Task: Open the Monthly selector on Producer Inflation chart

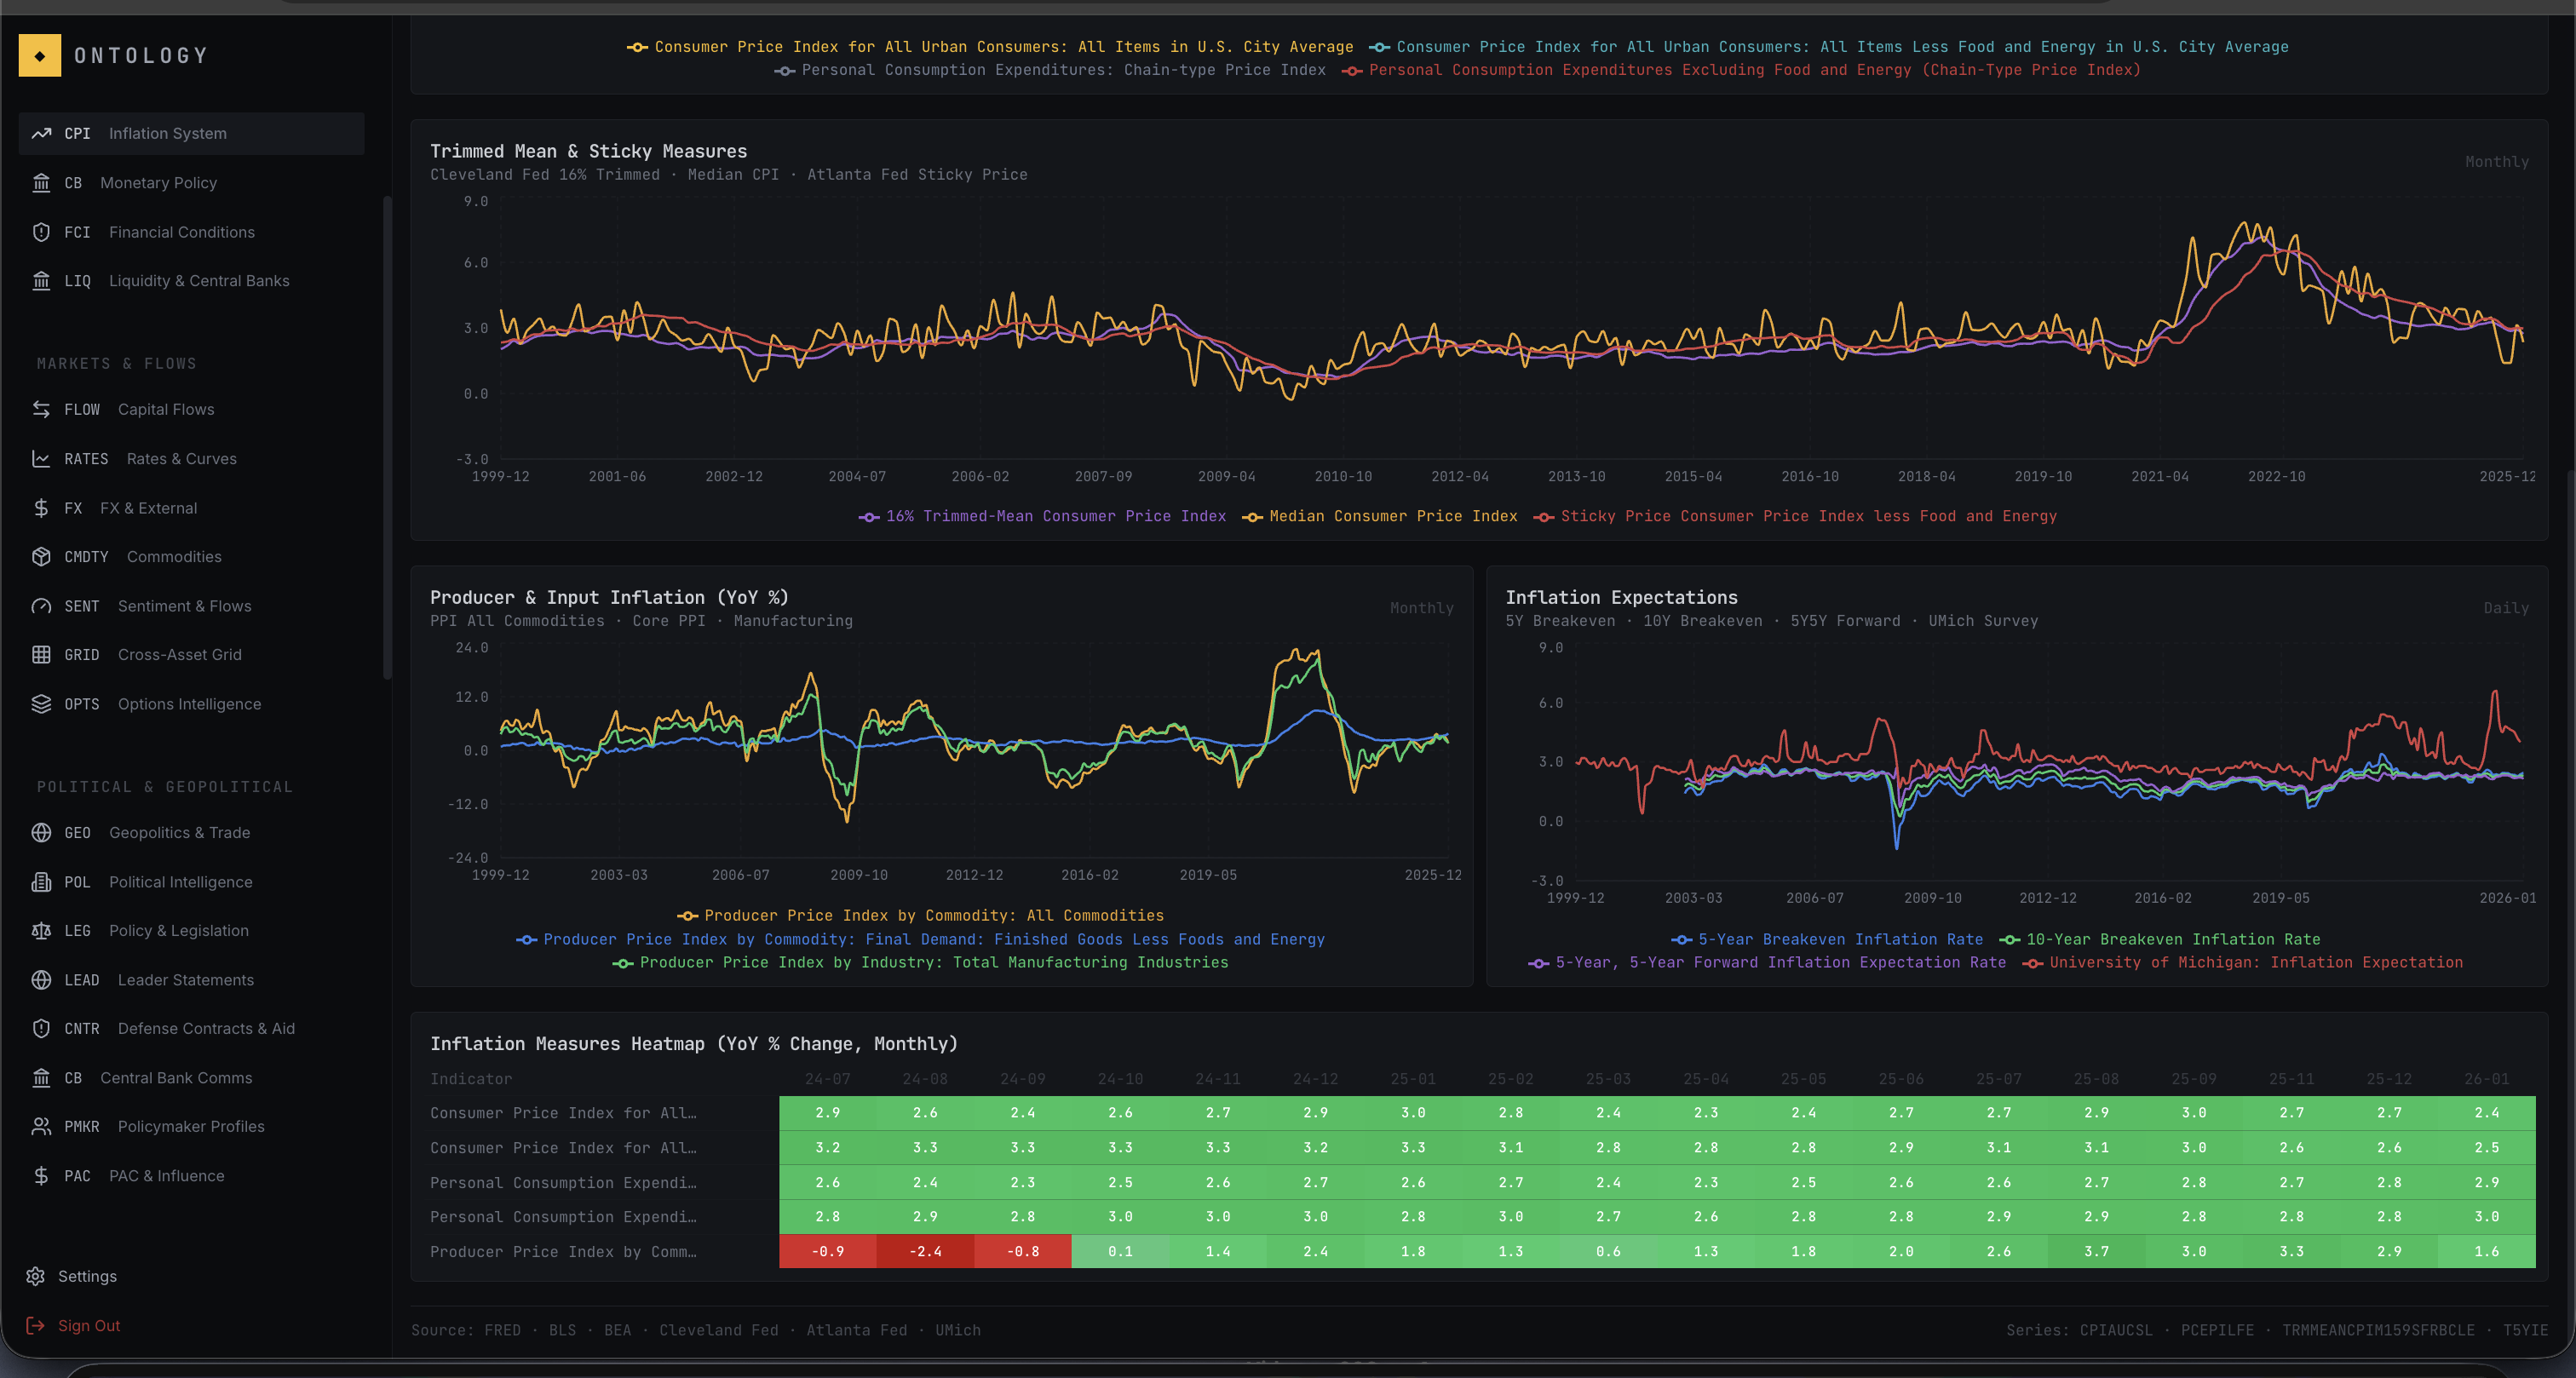Action: (x=1422, y=607)
